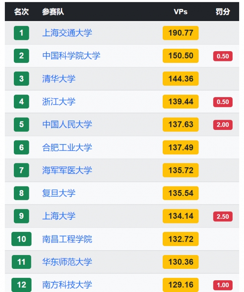Open the 清华大学 team link
Screen dimensions: 244x292
coord(59,79)
